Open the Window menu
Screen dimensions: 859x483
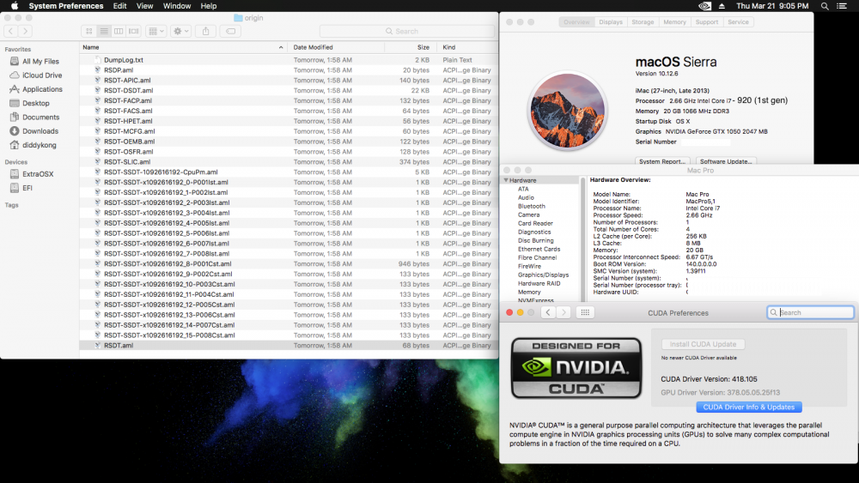tap(177, 6)
